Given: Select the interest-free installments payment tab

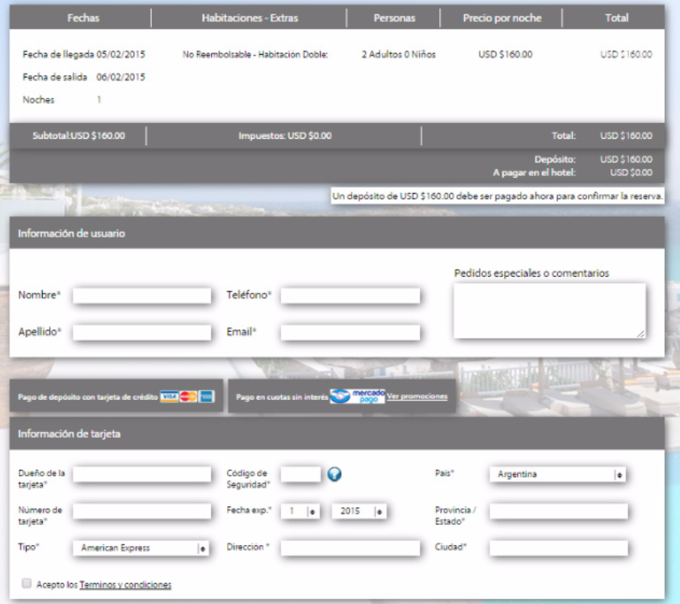Looking at the screenshot, I should (282, 396).
